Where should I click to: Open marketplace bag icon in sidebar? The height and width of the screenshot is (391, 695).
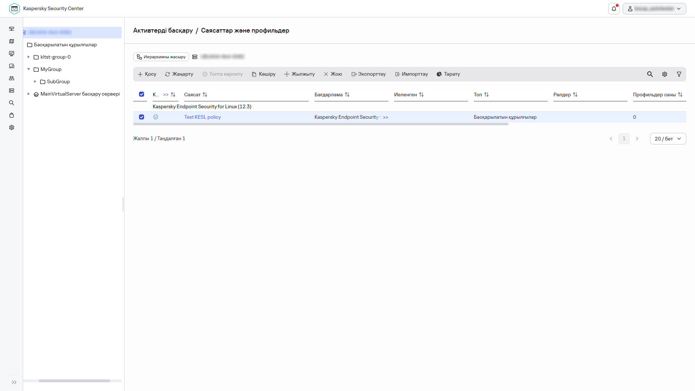point(12,115)
